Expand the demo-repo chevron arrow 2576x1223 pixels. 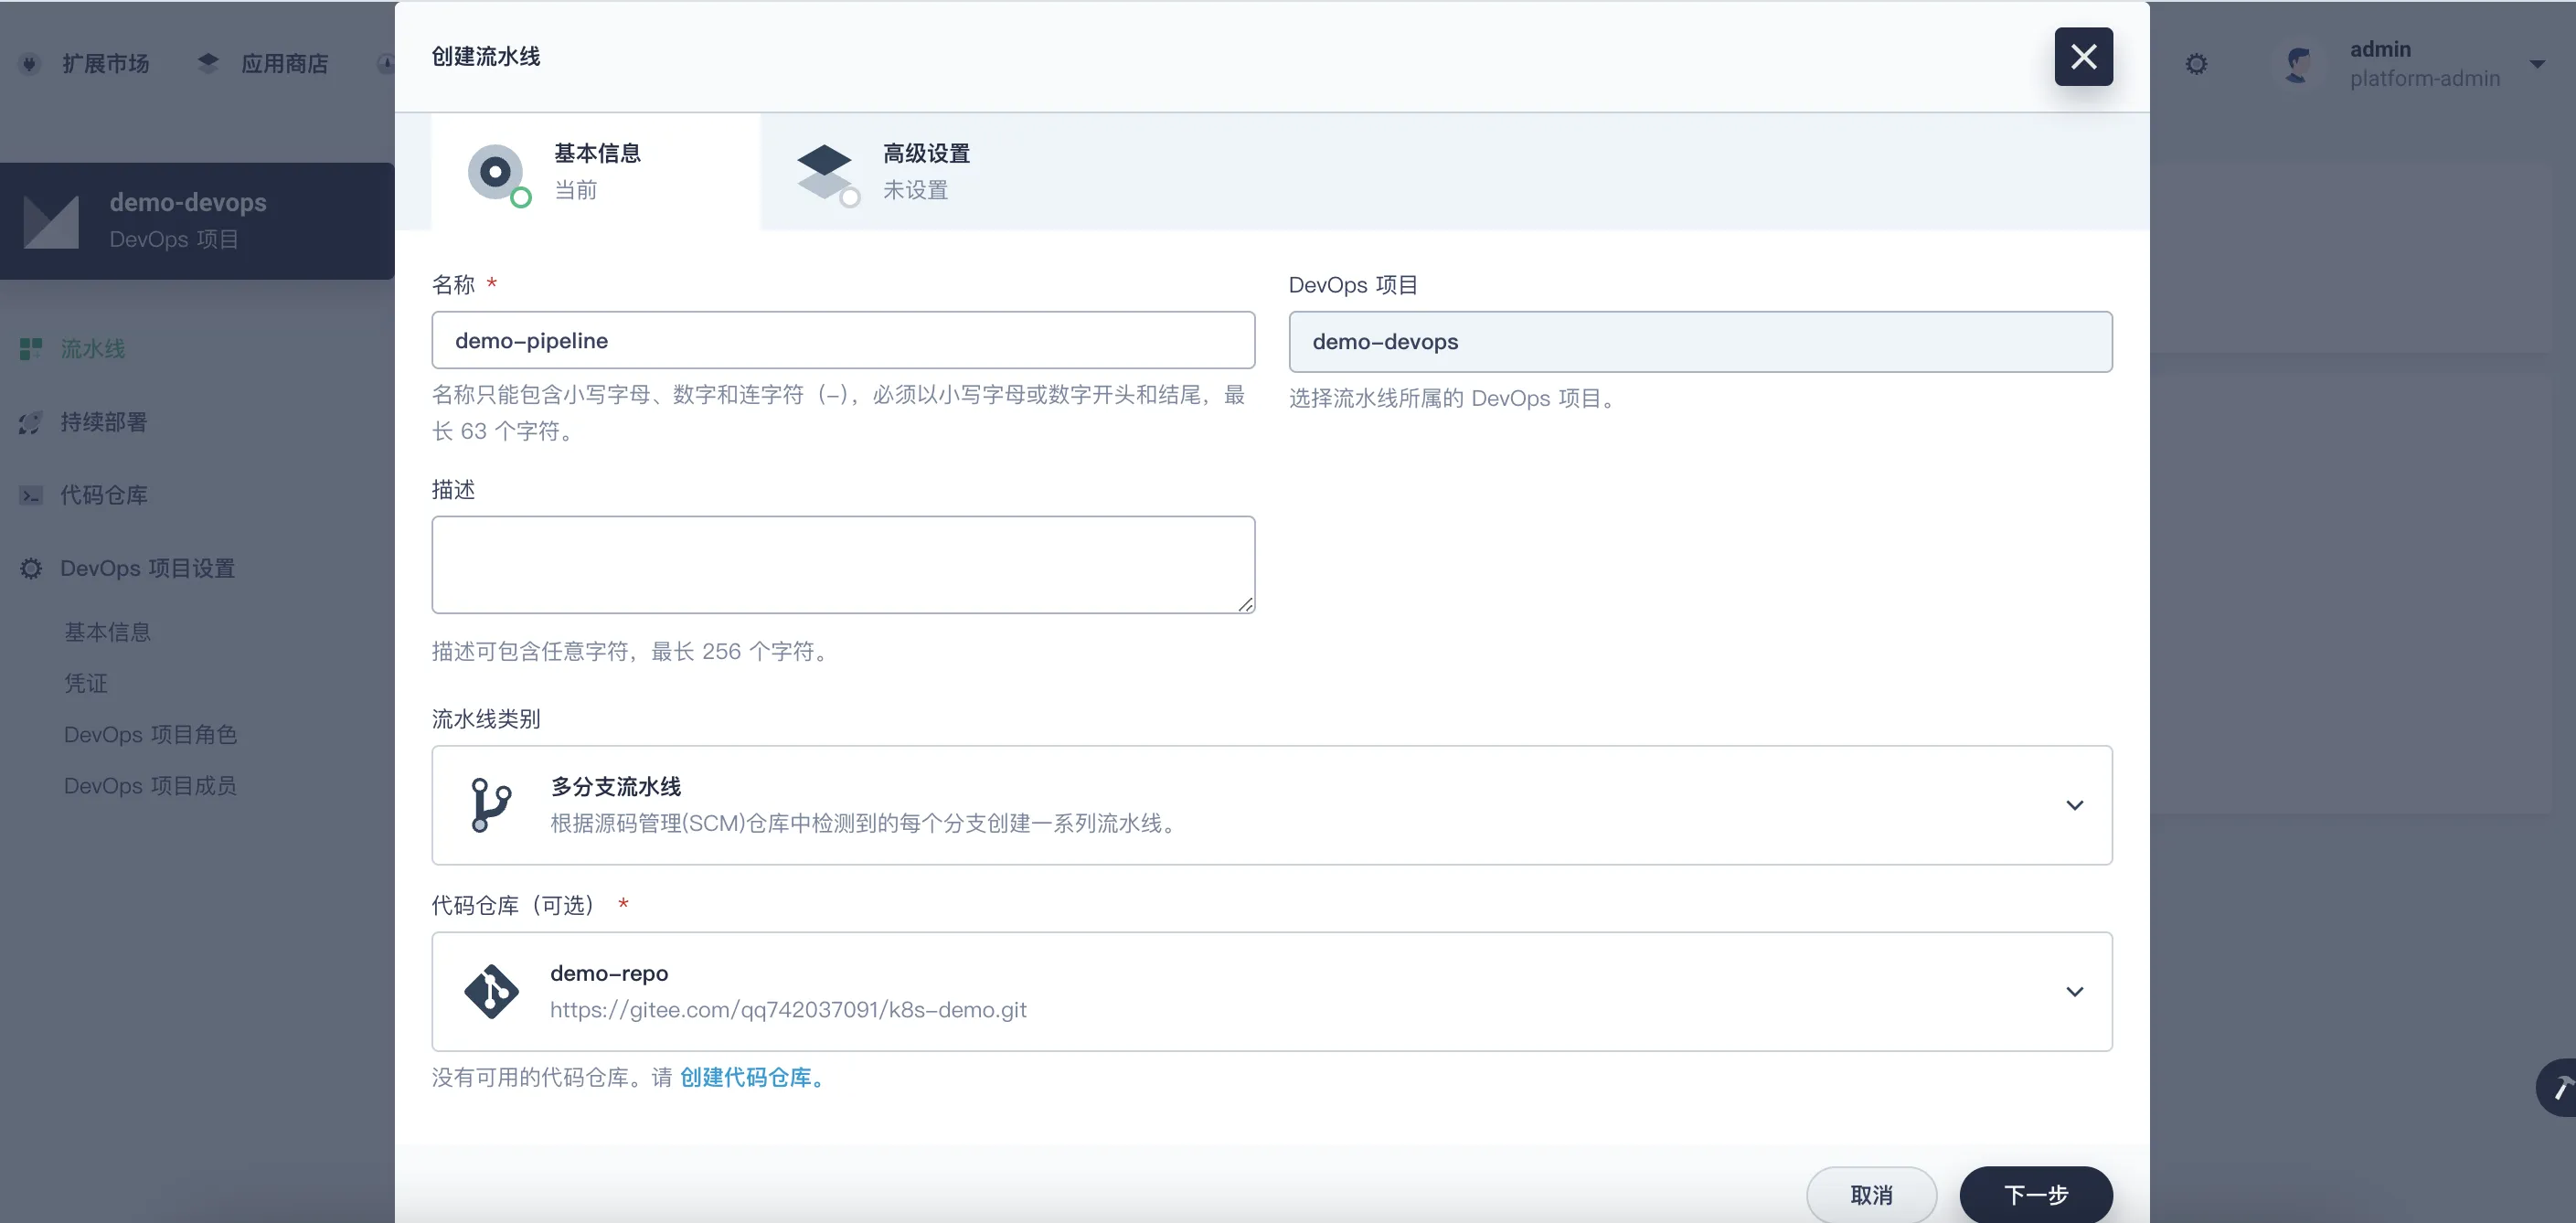click(2074, 992)
